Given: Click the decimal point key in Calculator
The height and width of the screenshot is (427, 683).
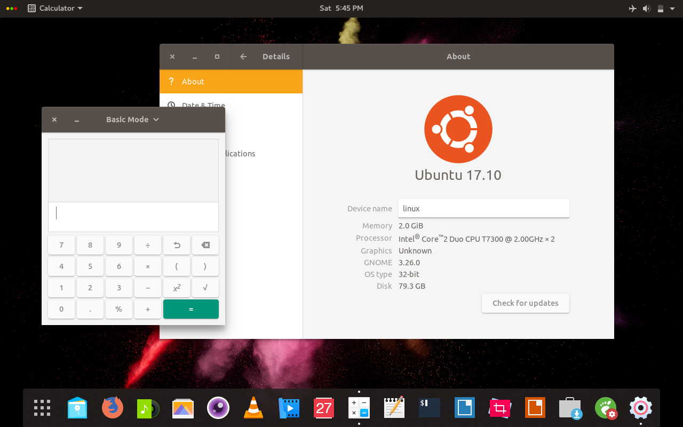Looking at the screenshot, I should click(x=90, y=309).
